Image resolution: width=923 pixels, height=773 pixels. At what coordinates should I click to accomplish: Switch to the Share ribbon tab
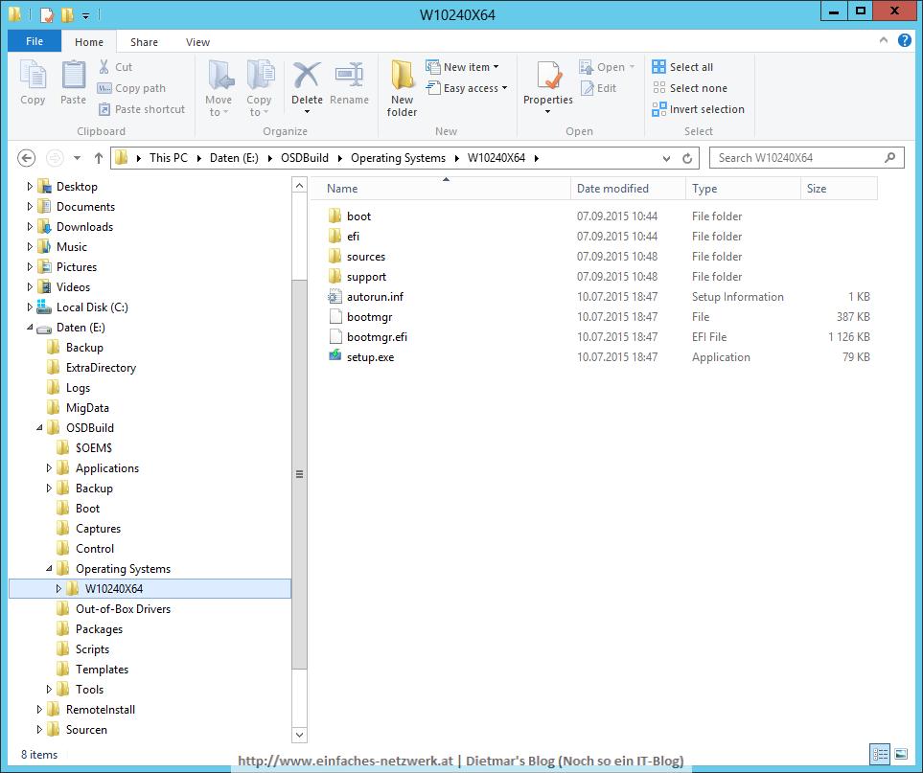[144, 42]
